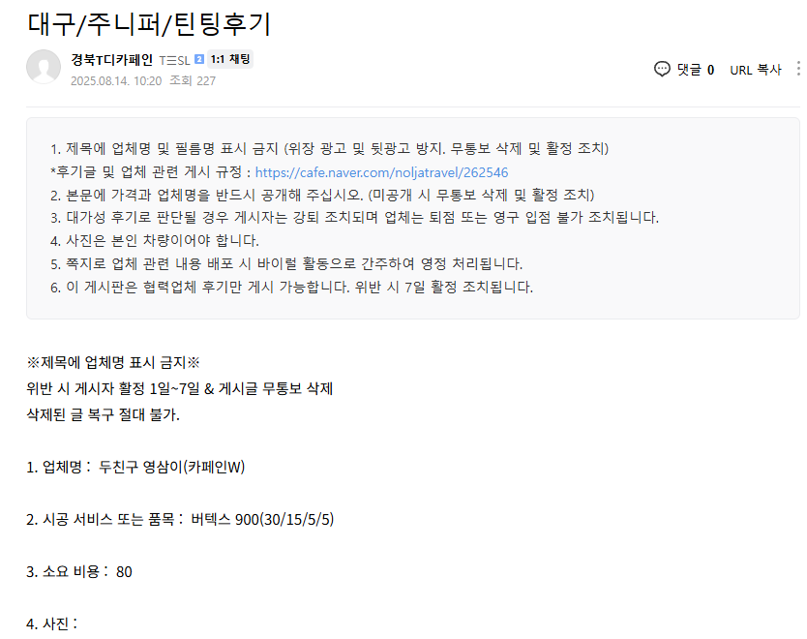
Task: Open the cafe.naver.com noljatravel rules link
Action: [381, 172]
